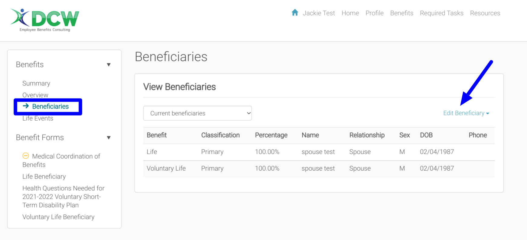
Task: Collapse the Benefit Forms section arrow
Action: pos(109,138)
